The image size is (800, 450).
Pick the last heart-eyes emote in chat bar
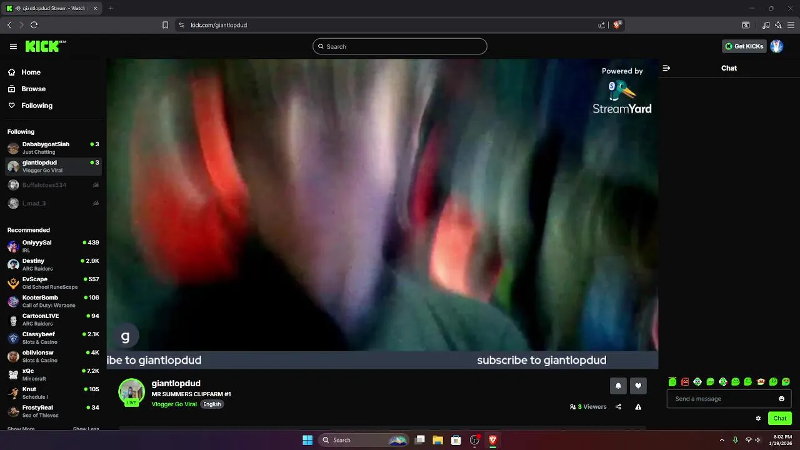point(786,382)
